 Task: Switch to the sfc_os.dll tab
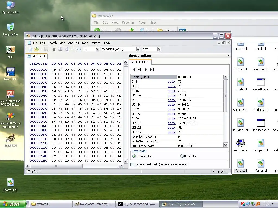tap(37, 56)
